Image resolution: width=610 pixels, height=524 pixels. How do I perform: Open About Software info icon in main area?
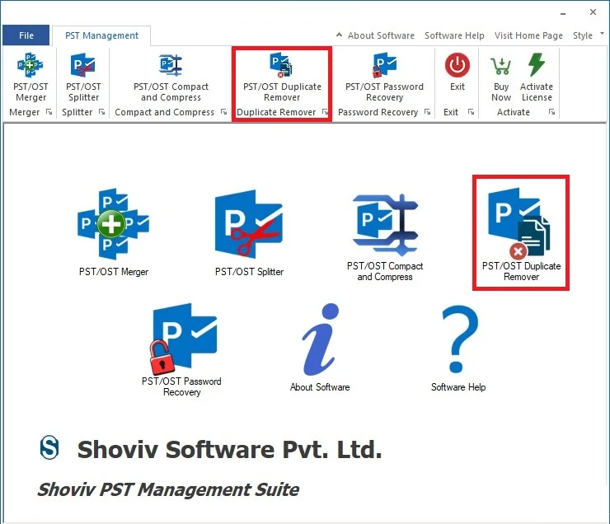point(321,339)
